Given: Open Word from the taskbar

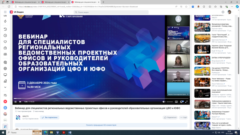Looking at the screenshot, I should (70, 132).
